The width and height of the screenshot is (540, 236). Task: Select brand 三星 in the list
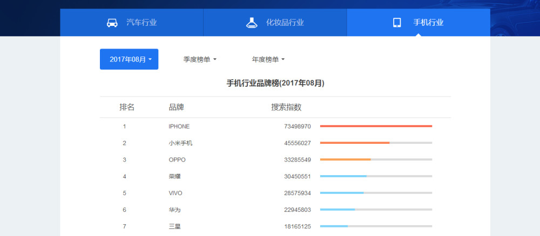click(x=174, y=226)
